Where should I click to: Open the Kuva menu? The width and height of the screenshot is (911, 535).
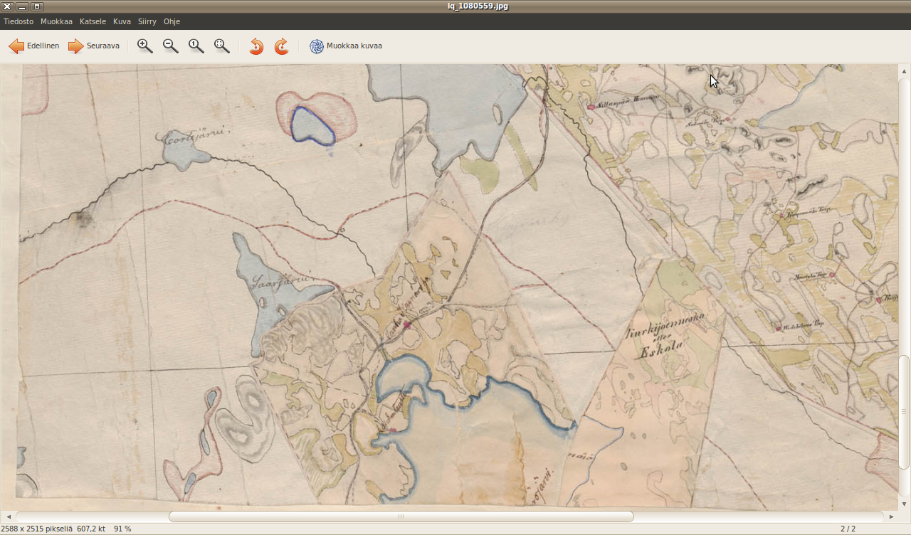pos(122,21)
